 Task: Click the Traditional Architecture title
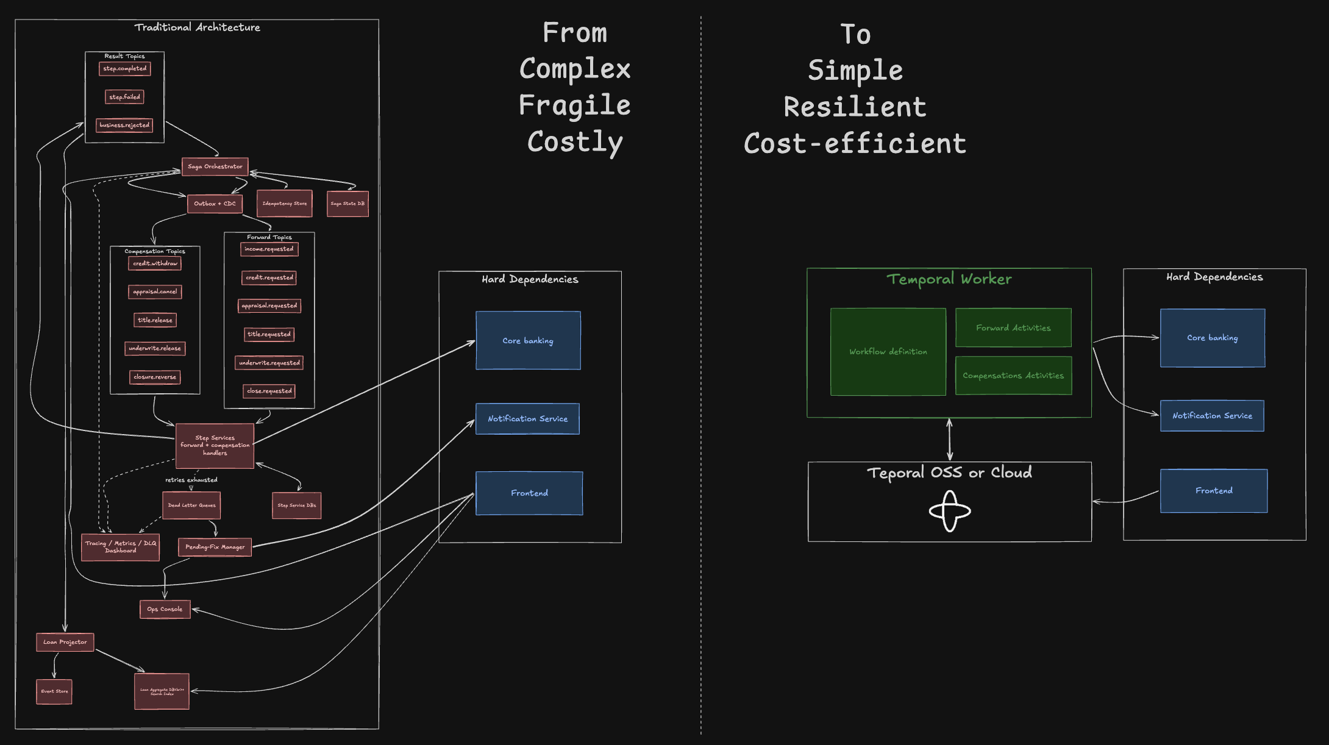[197, 27]
